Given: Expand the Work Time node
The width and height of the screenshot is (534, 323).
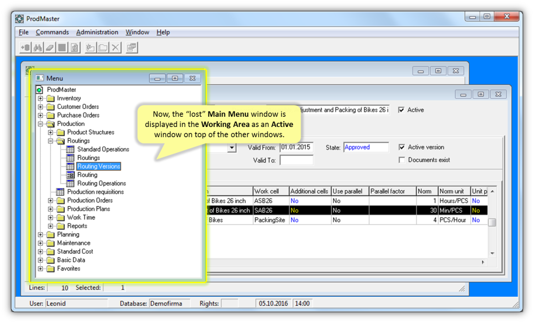Looking at the screenshot, I should pyautogui.click(x=51, y=217).
